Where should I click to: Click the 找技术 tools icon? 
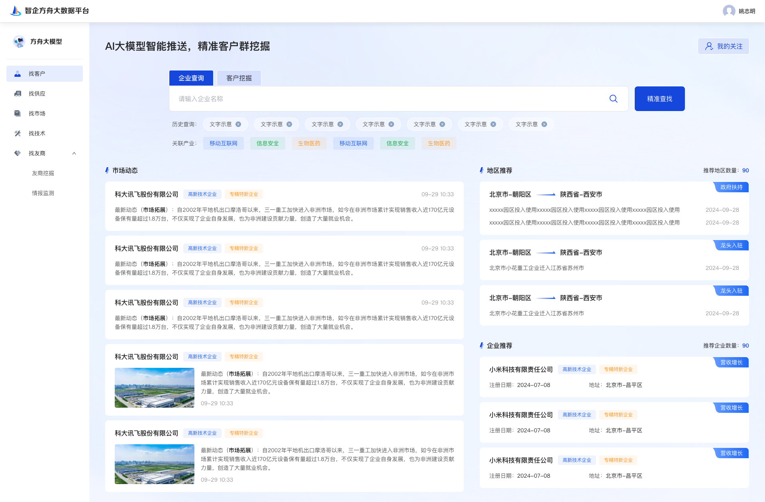click(x=18, y=133)
